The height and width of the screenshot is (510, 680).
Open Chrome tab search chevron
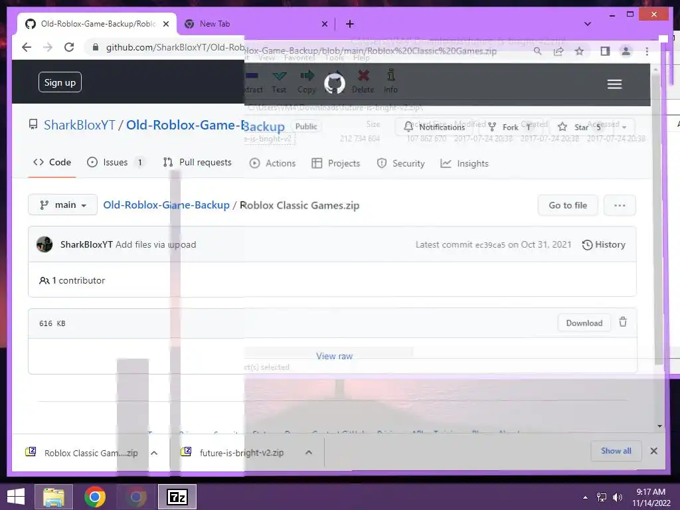click(x=588, y=24)
